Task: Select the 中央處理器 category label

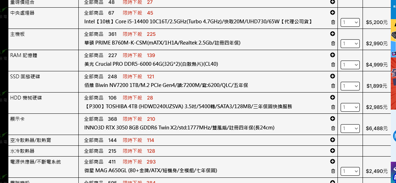Action: (22, 13)
